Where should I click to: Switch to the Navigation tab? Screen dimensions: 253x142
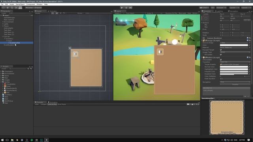(233, 11)
